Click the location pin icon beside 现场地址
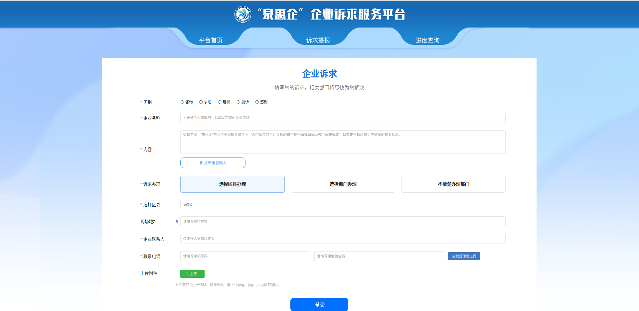Viewport: 639px width, 311px height. (x=177, y=221)
